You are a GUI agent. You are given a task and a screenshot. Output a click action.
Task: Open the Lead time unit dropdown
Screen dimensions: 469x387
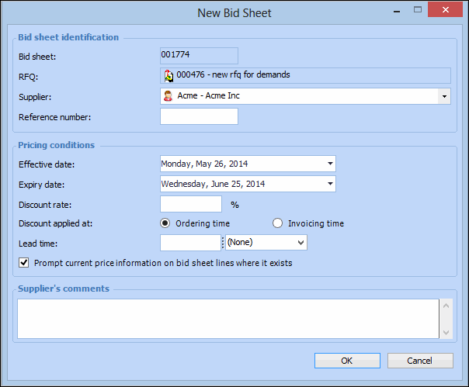pyautogui.click(x=301, y=243)
